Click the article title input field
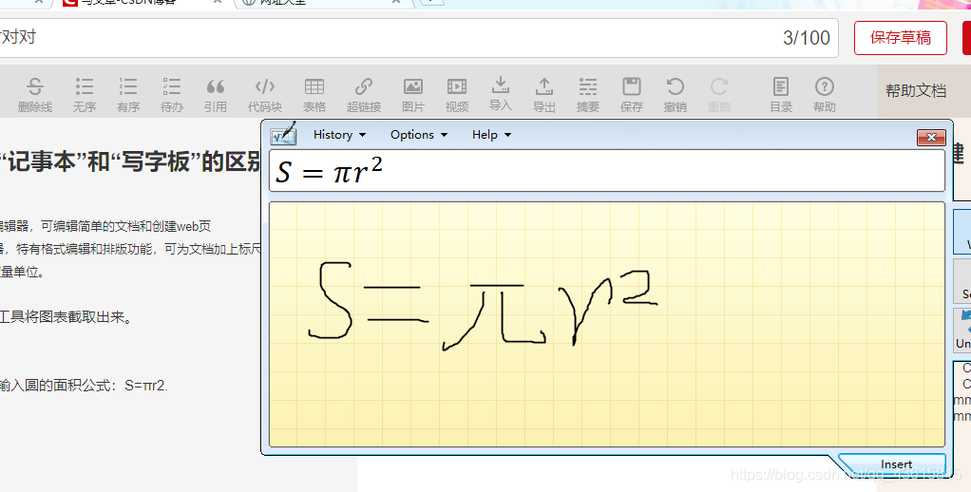 pyautogui.click(x=419, y=38)
